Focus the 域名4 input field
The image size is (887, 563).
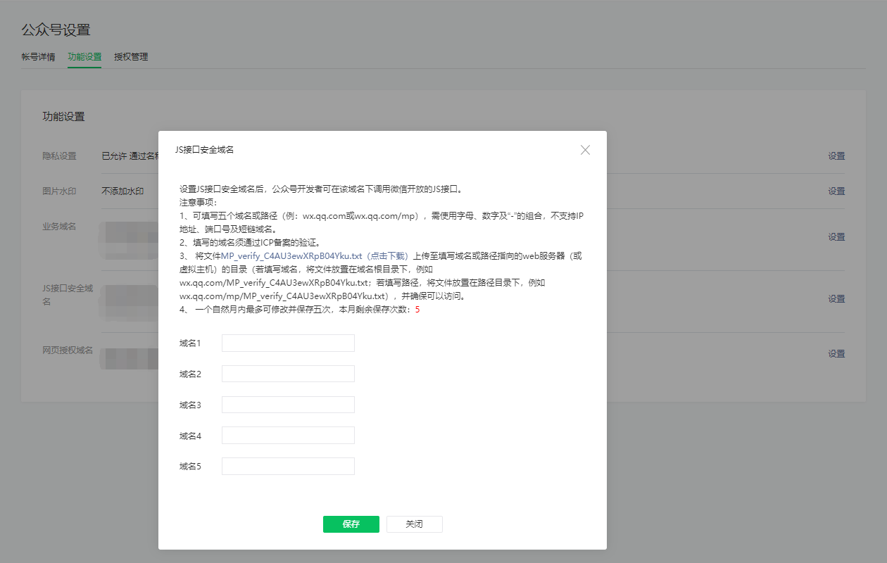(288, 436)
